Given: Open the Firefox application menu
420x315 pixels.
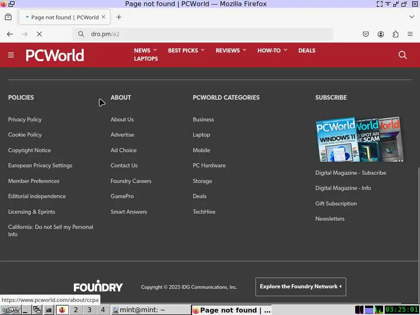Looking at the screenshot, I should click(410, 34).
